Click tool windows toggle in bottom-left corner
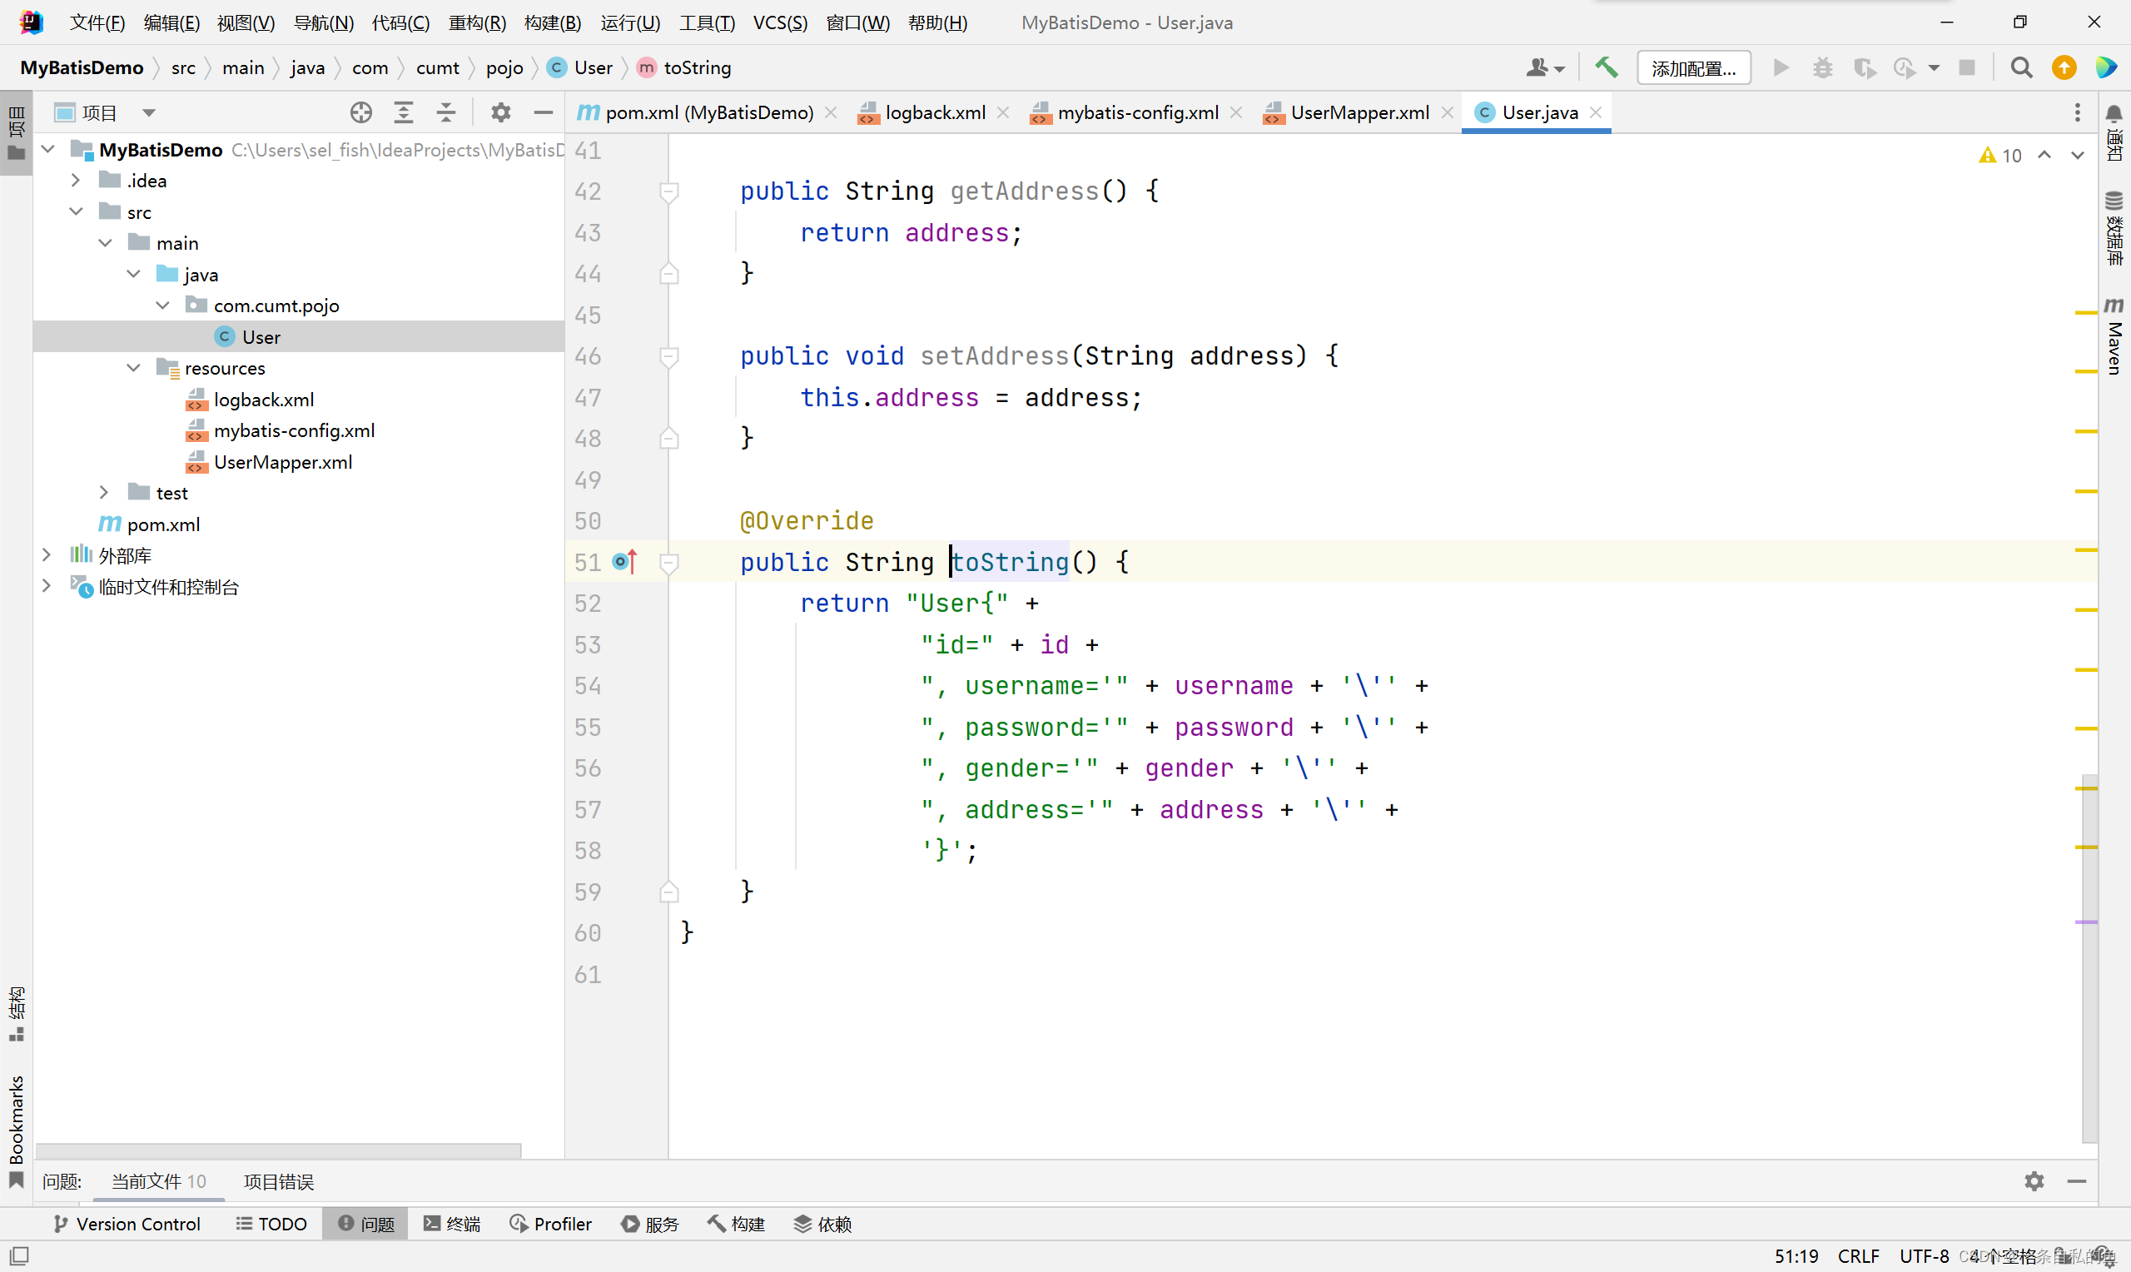This screenshot has height=1272, width=2131. point(18,1255)
